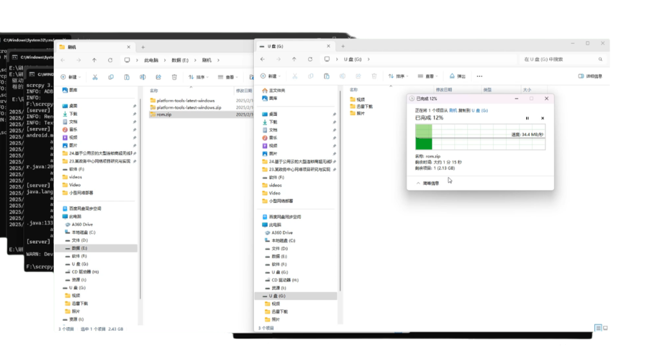The image size is (657, 359).
Task: Switch to large thumbnails view in status bar
Action: pyautogui.click(x=605, y=328)
